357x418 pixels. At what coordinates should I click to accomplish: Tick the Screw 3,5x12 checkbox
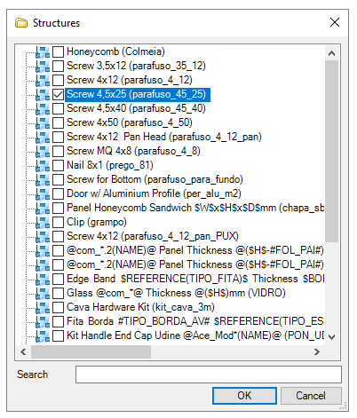click(x=58, y=66)
